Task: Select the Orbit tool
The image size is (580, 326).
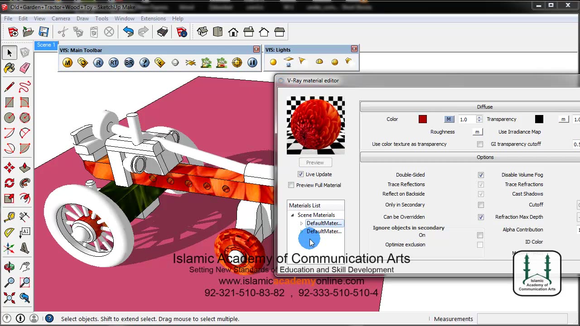Action: click(9, 267)
